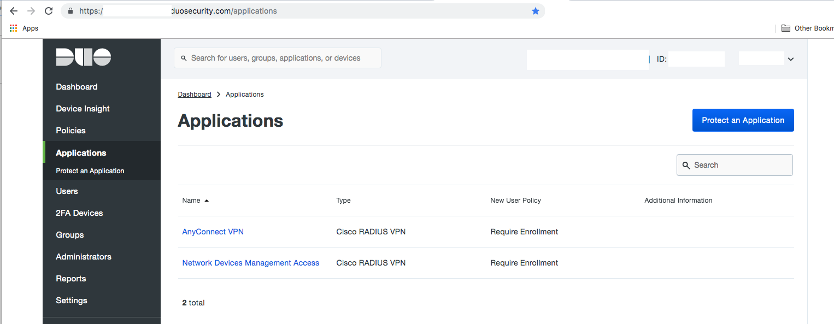Click the 2 total count text
The image size is (834, 324).
coord(193,303)
